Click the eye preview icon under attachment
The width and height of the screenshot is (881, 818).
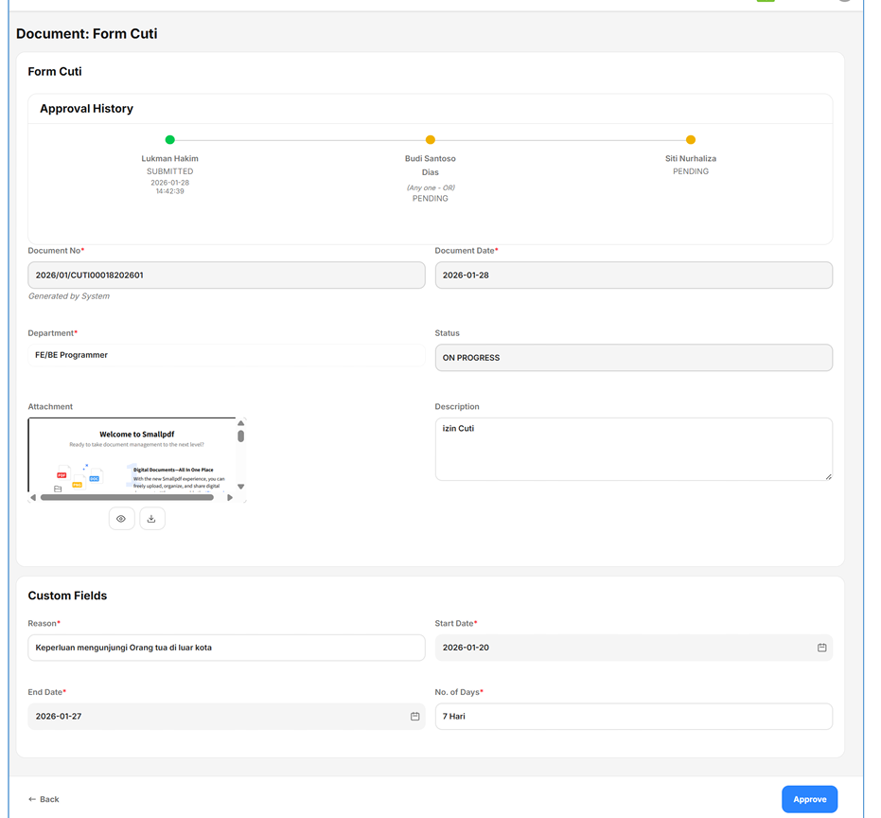121,519
